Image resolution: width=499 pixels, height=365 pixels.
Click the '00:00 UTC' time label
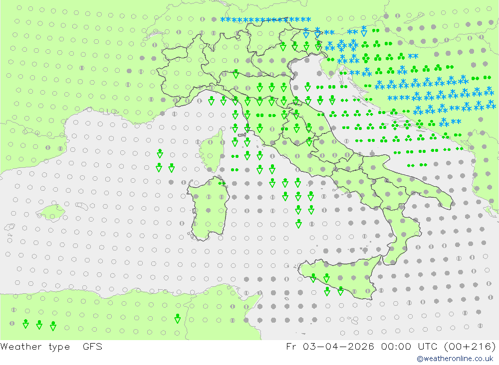point(409,346)
